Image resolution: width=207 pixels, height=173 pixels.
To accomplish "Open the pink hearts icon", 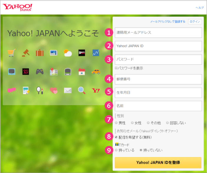I will (x=54, y=91).
